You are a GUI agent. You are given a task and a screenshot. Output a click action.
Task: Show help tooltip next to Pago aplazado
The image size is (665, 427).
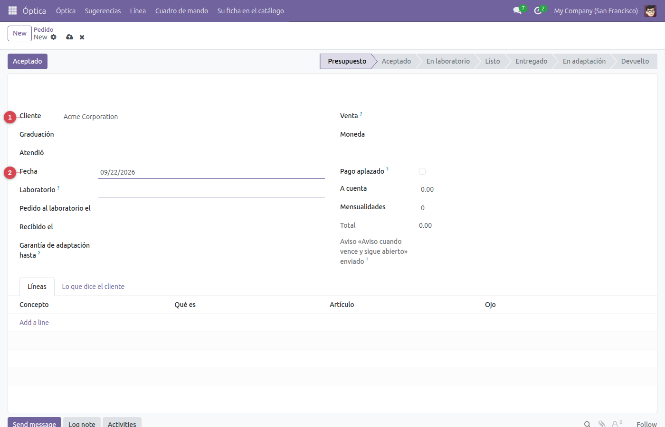tap(387, 169)
